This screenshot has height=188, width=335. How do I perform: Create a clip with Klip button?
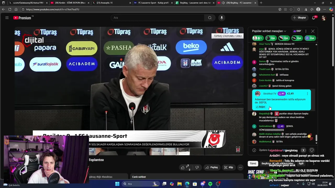click(228, 167)
